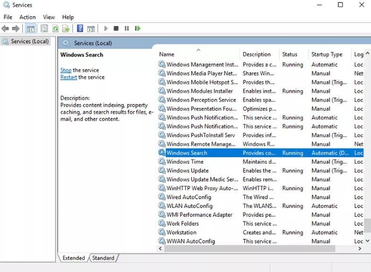
Task: Open Help using the blue question mark icon
Action: [80, 29]
